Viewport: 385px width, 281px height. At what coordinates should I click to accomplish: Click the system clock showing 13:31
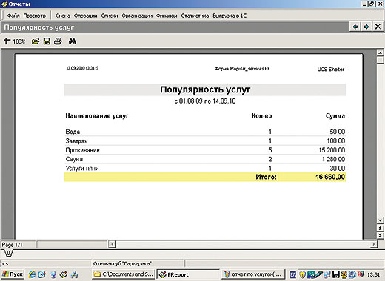click(374, 274)
